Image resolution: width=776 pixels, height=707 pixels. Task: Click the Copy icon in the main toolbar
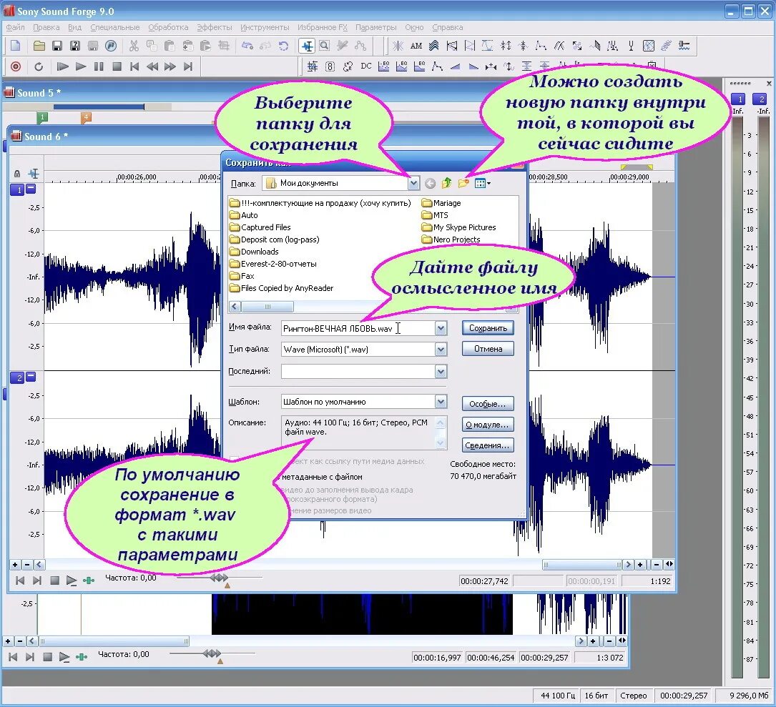coord(152,46)
